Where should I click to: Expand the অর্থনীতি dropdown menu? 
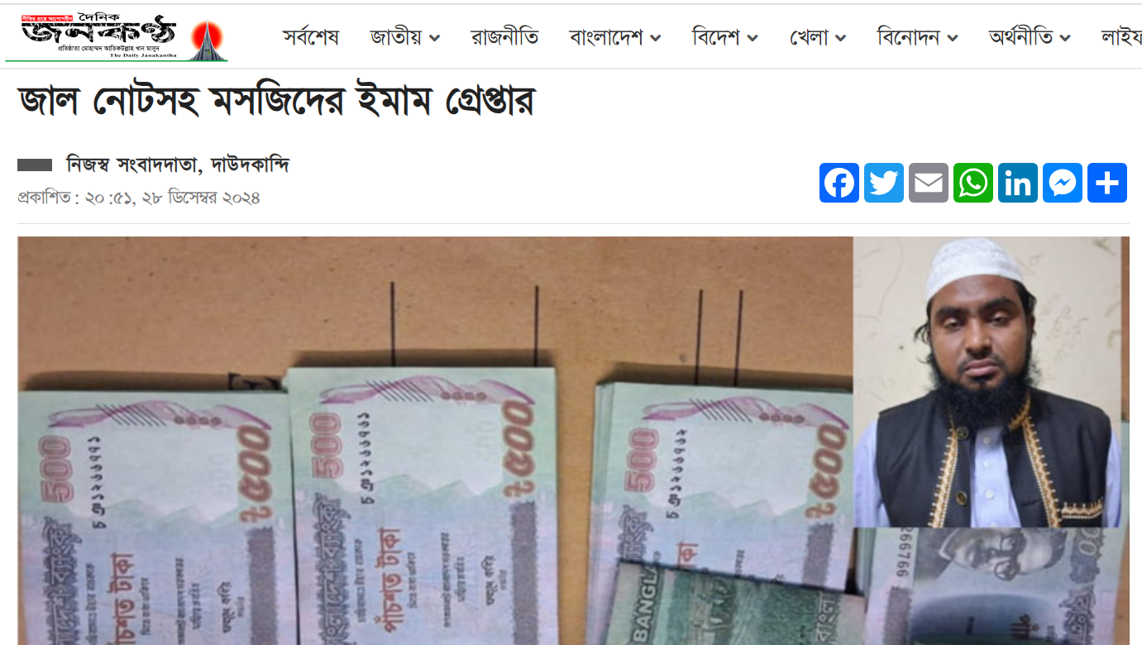click(x=1030, y=37)
